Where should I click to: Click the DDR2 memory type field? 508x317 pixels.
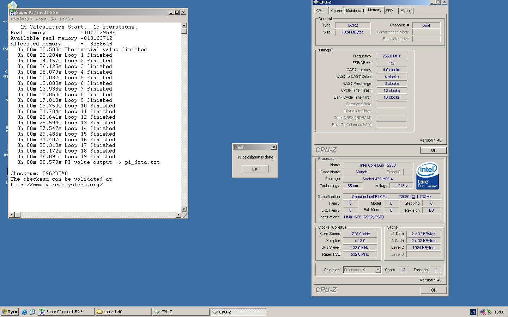353,25
